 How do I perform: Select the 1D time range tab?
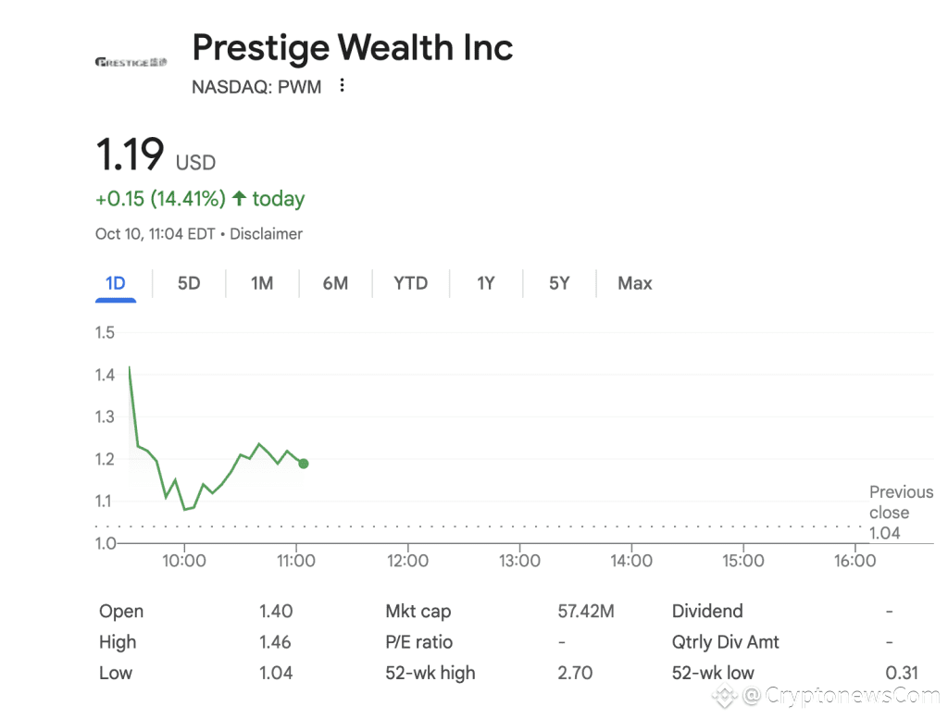(x=116, y=283)
